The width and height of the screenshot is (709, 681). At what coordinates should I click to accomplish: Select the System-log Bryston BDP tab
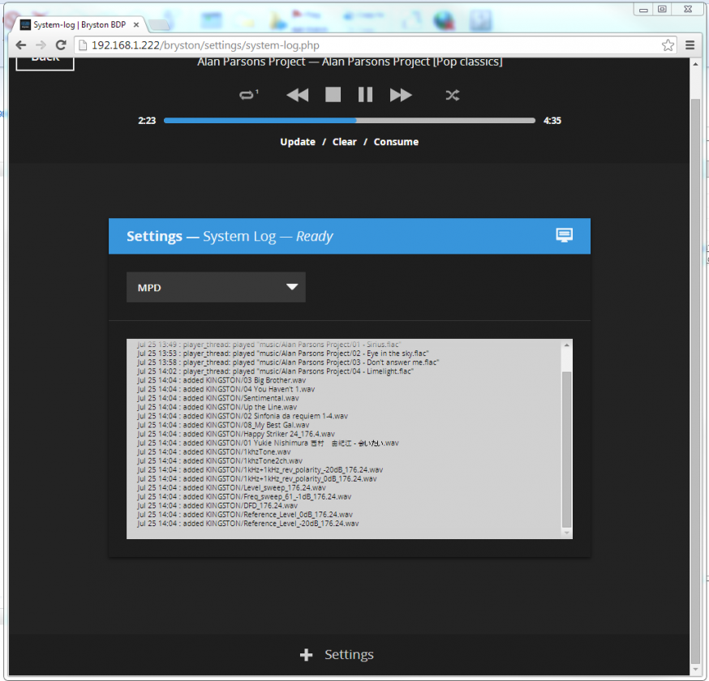point(79,25)
